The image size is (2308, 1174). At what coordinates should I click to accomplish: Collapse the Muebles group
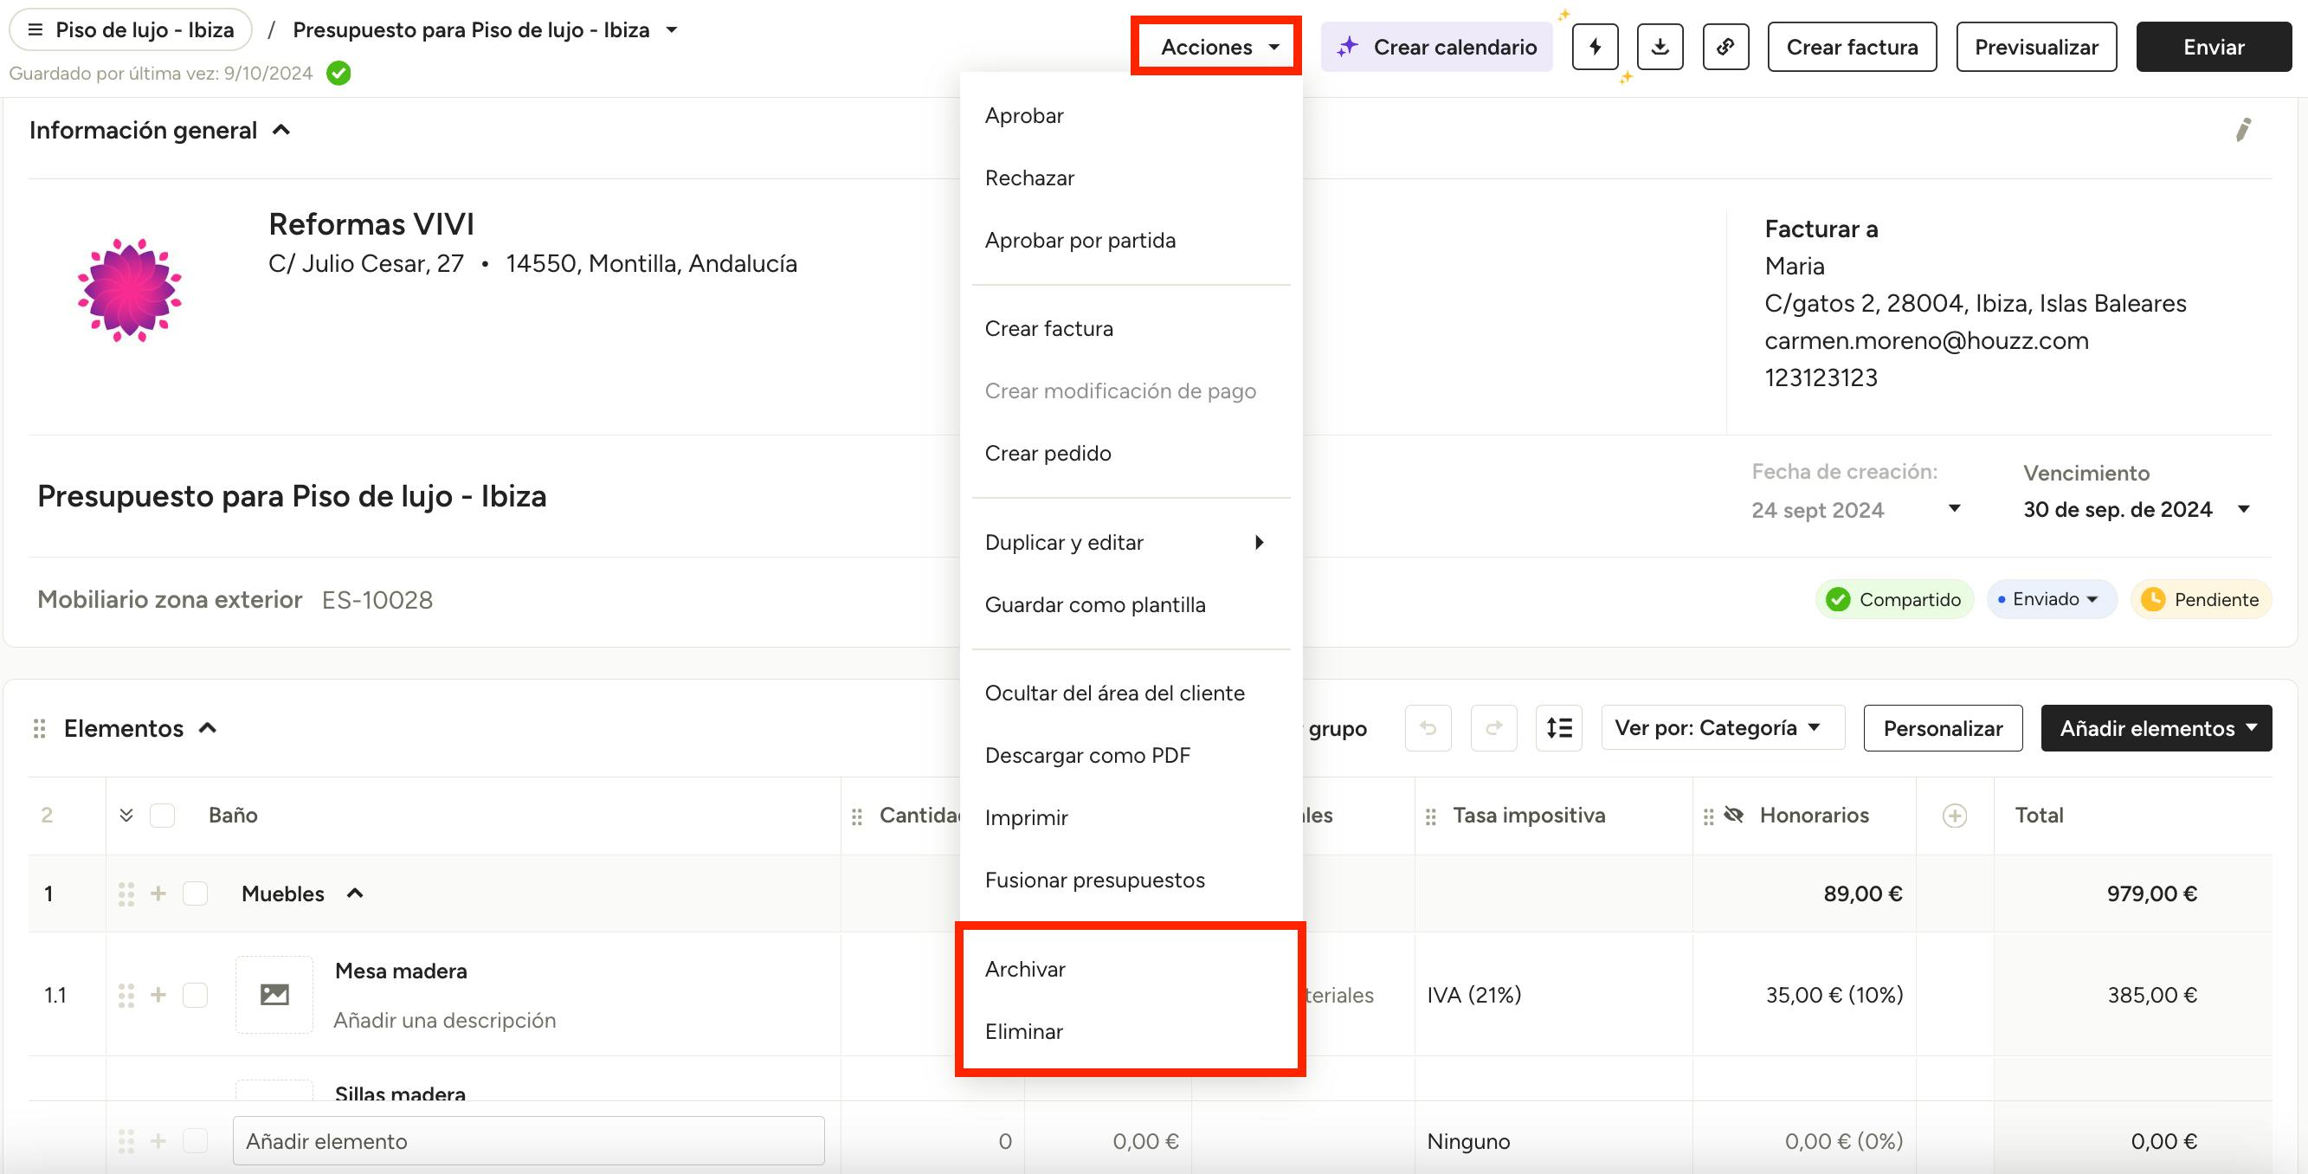point(355,893)
